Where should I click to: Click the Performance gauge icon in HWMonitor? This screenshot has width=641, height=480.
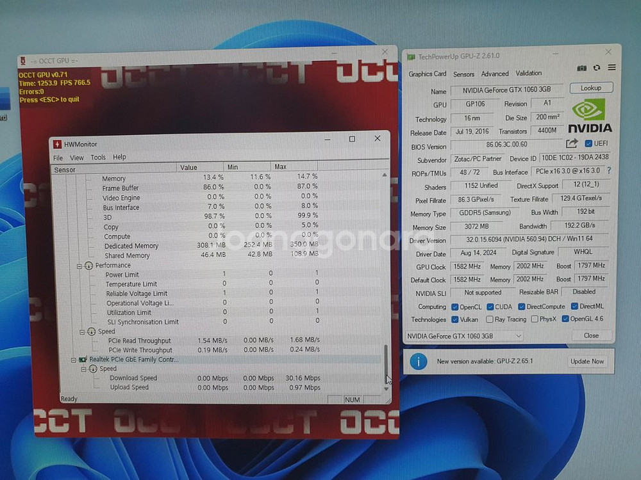pyautogui.click(x=88, y=266)
